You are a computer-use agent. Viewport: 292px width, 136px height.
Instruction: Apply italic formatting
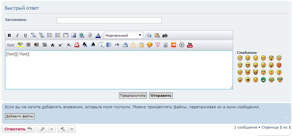pyautogui.click(x=17, y=35)
